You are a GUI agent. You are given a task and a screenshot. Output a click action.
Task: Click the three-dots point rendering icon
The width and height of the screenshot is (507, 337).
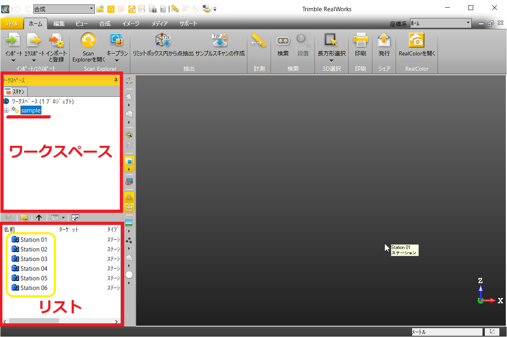(x=129, y=240)
